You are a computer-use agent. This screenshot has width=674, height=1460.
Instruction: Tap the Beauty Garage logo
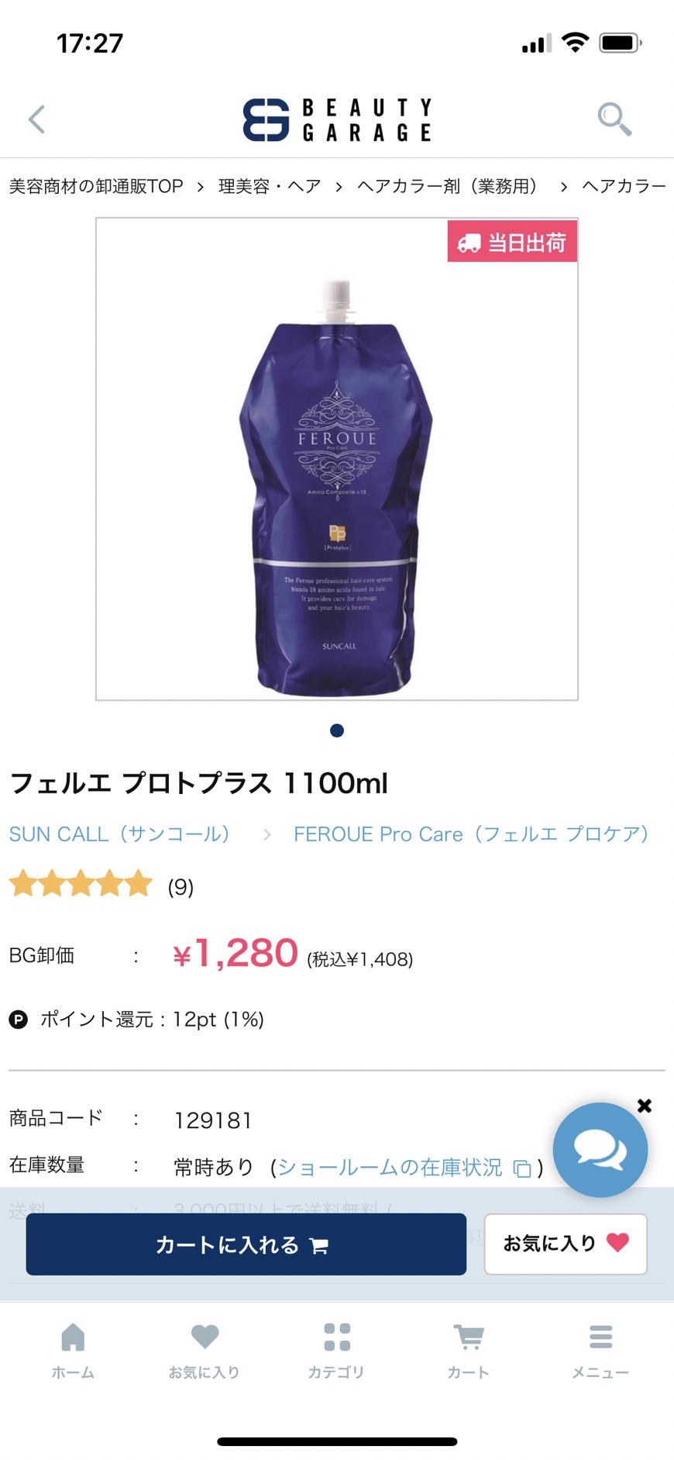(x=337, y=119)
